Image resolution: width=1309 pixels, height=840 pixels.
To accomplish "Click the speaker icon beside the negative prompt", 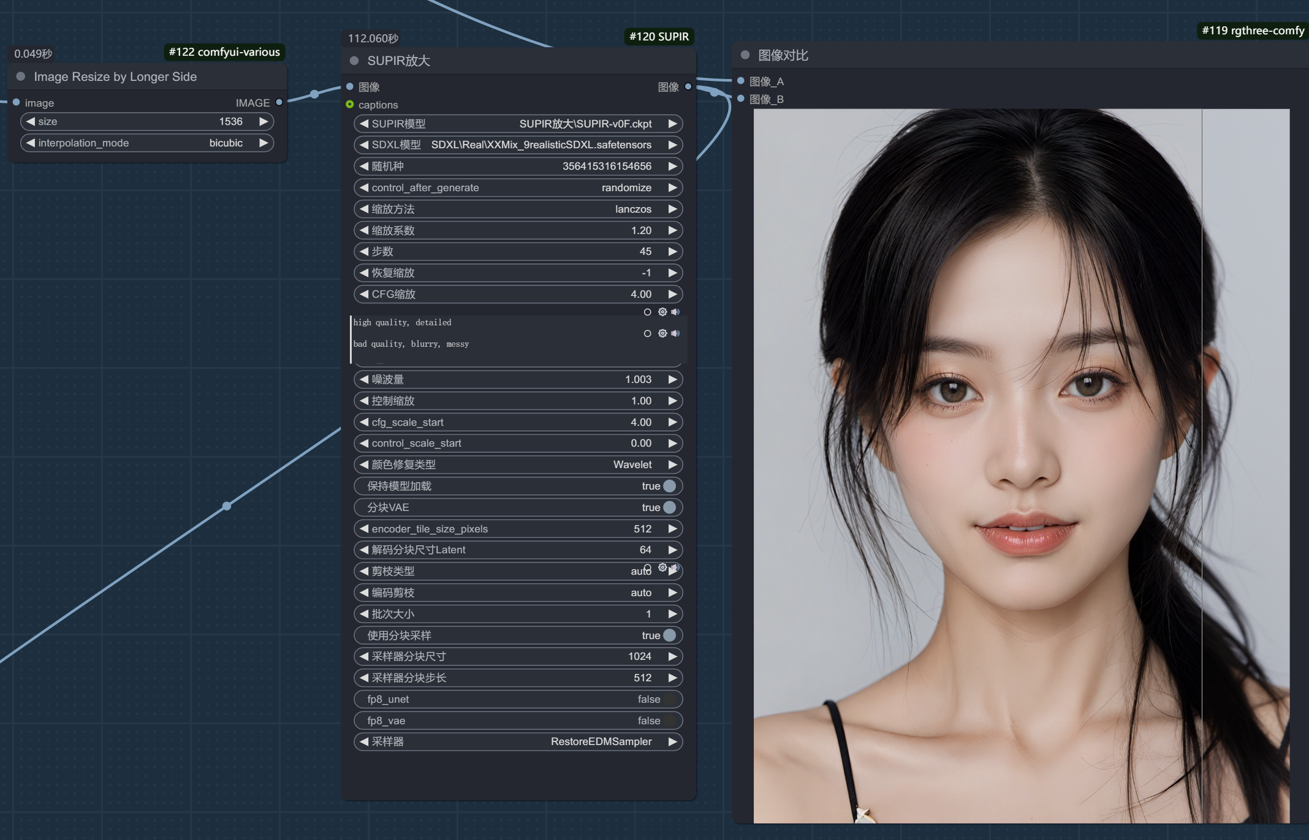I will tap(675, 333).
